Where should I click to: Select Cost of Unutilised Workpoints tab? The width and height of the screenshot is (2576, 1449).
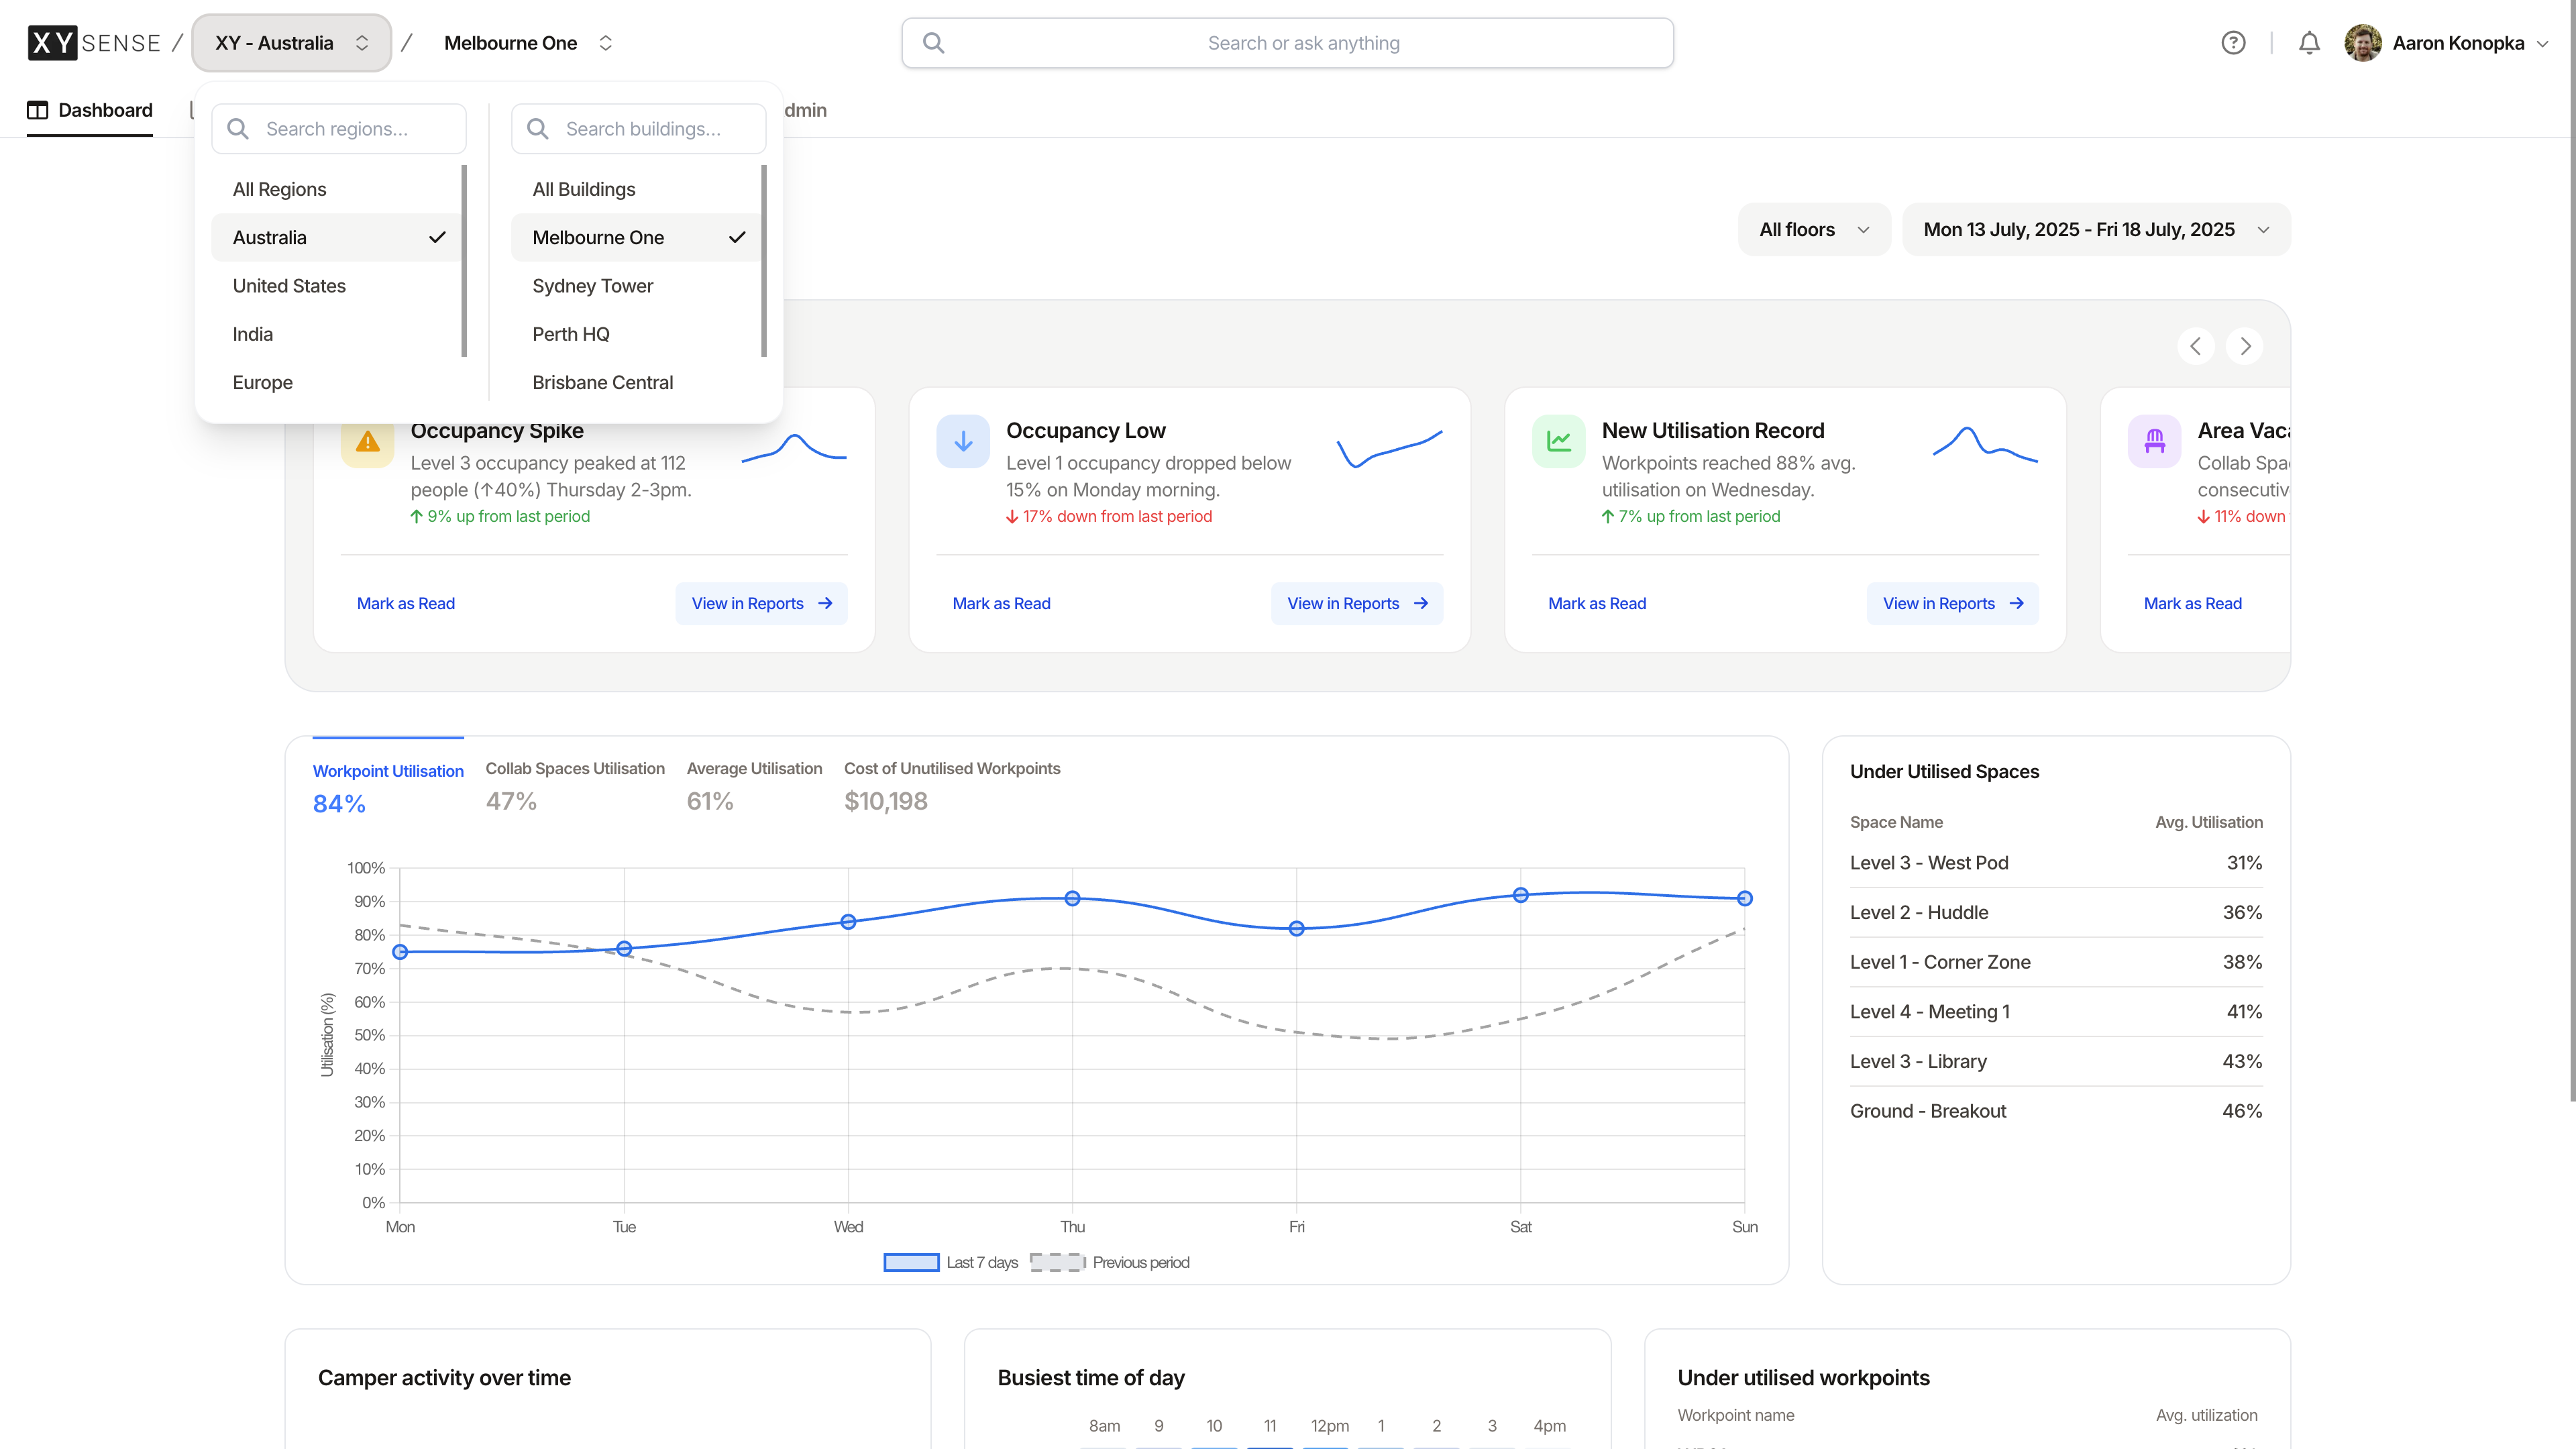pyautogui.click(x=952, y=786)
